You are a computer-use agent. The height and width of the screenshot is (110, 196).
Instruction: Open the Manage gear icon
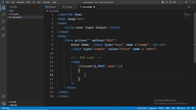(x=3, y=103)
